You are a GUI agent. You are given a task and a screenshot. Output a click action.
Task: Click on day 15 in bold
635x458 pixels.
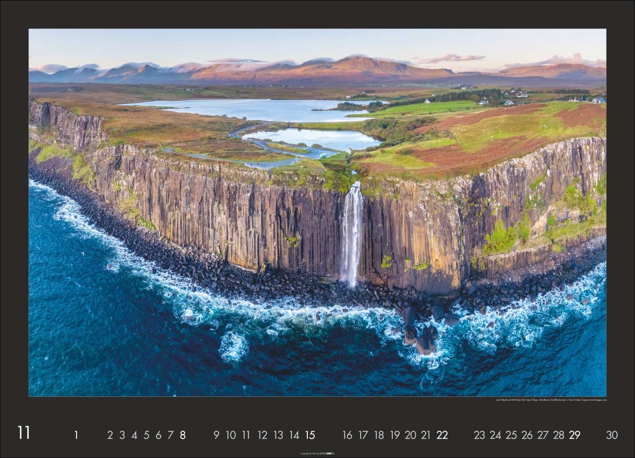click(x=310, y=435)
